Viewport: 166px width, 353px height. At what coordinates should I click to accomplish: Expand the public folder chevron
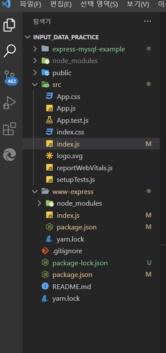click(35, 73)
